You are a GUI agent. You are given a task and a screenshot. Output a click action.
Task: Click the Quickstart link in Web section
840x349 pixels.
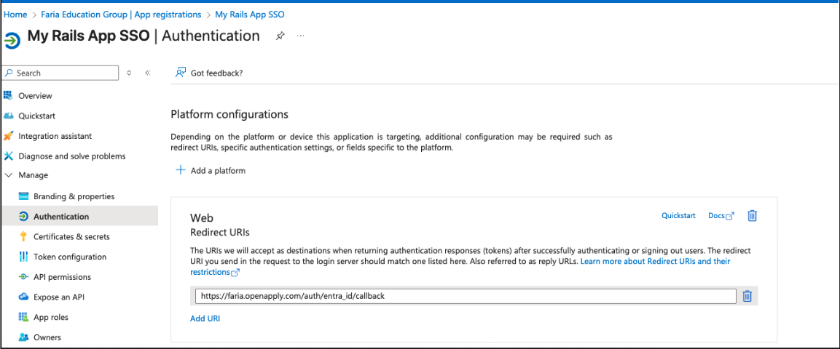678,216
